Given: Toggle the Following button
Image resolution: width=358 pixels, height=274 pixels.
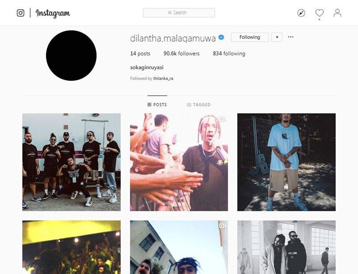Looking at the screenshot, I should (x=250, y=37).
